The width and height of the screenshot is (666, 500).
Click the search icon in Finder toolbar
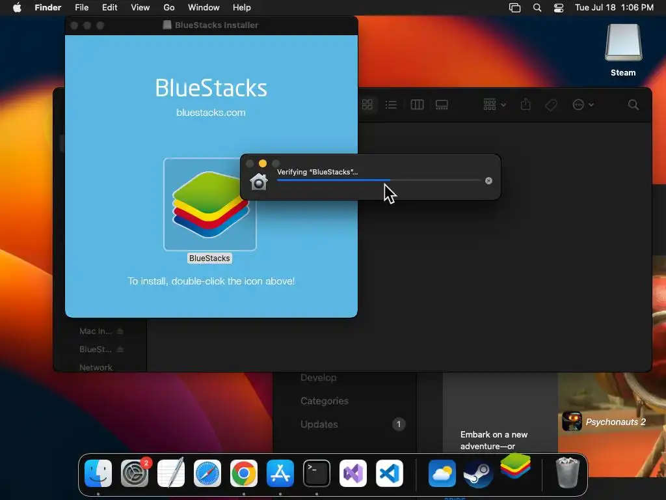[x=633, y=105]
